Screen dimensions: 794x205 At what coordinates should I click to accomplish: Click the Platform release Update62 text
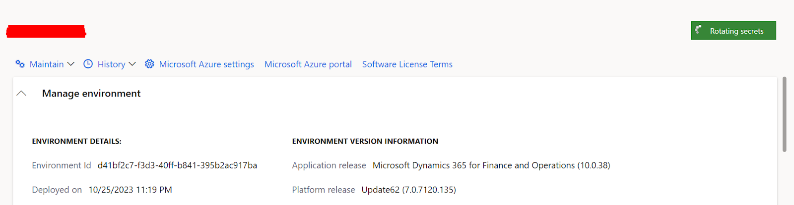coord(408,190)
